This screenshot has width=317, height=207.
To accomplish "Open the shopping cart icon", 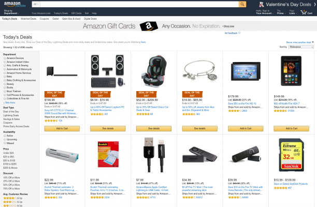I will click(304, 12).
